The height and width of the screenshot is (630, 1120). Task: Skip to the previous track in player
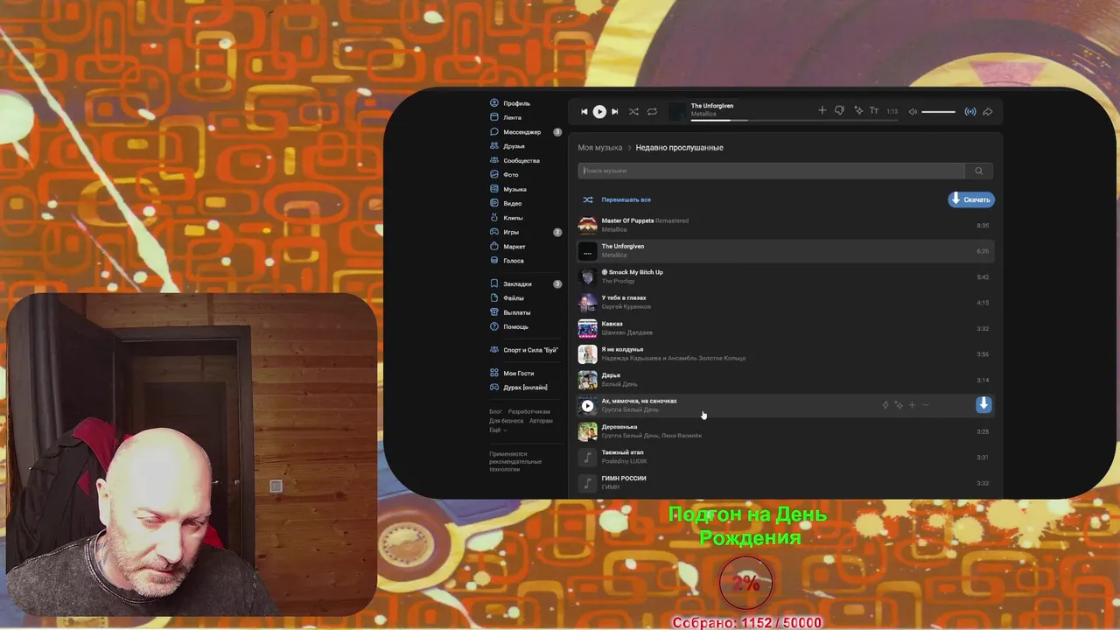(584, 111)
